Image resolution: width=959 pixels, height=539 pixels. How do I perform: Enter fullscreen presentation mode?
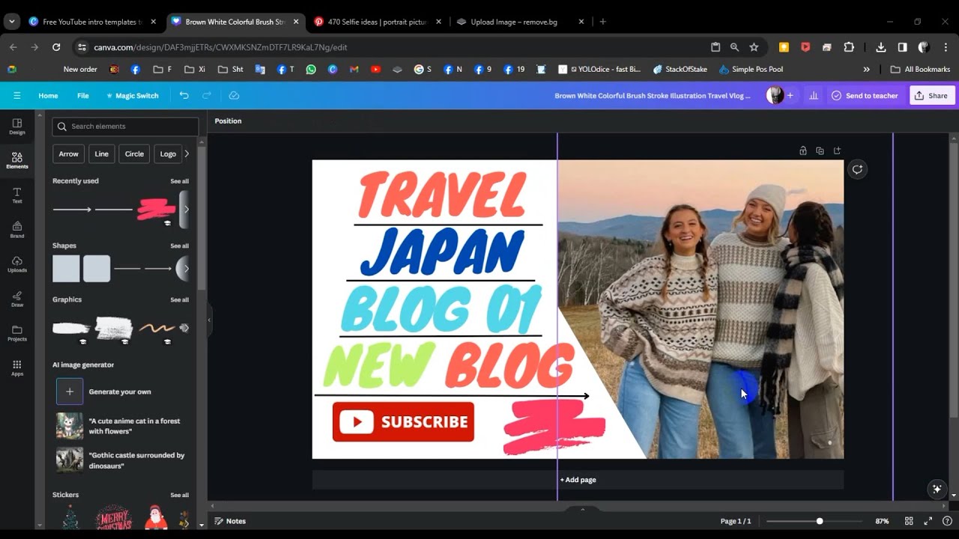pos(928,521)
